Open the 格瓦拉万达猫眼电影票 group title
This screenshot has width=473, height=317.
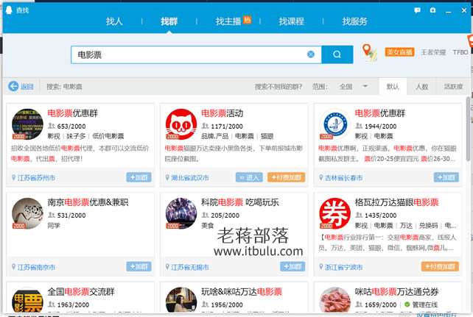[396, 202]
